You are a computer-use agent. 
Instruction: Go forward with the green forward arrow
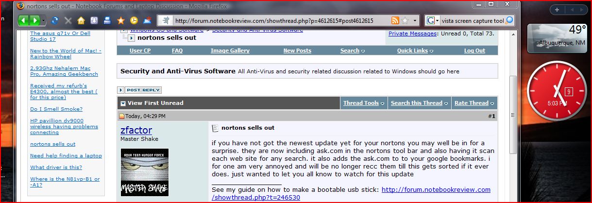(x=35, y=20)
